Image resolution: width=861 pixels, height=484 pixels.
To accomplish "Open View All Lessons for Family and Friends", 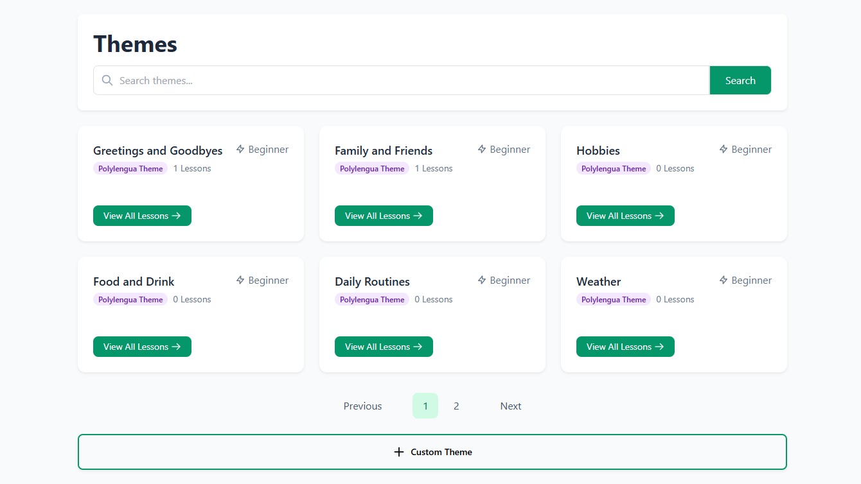I will click(384, 216).
